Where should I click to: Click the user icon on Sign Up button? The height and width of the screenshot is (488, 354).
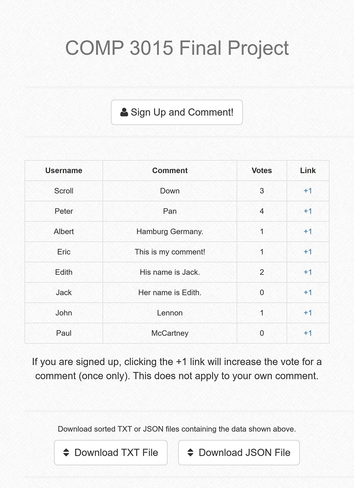click(x=124, y=112)
